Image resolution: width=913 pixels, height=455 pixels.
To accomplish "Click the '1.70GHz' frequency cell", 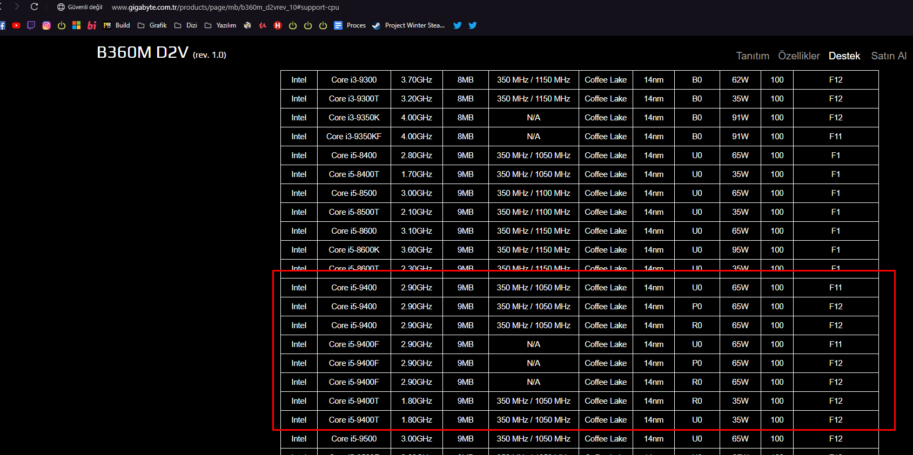I will [x=417, y=174].
